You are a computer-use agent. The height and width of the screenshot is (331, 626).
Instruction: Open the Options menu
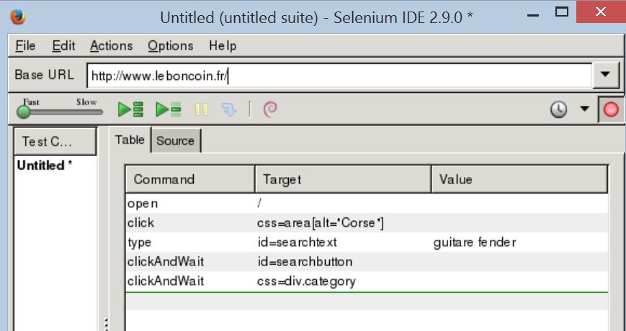click(x=171, y=45)
